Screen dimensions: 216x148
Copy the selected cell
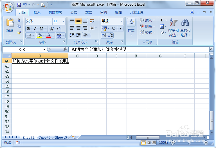pos(19,26)
